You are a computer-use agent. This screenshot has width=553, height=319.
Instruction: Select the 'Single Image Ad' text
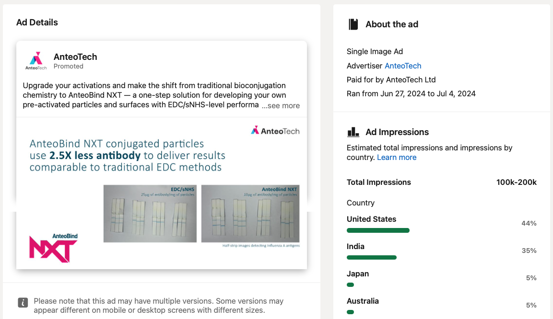tap(375, 51)
